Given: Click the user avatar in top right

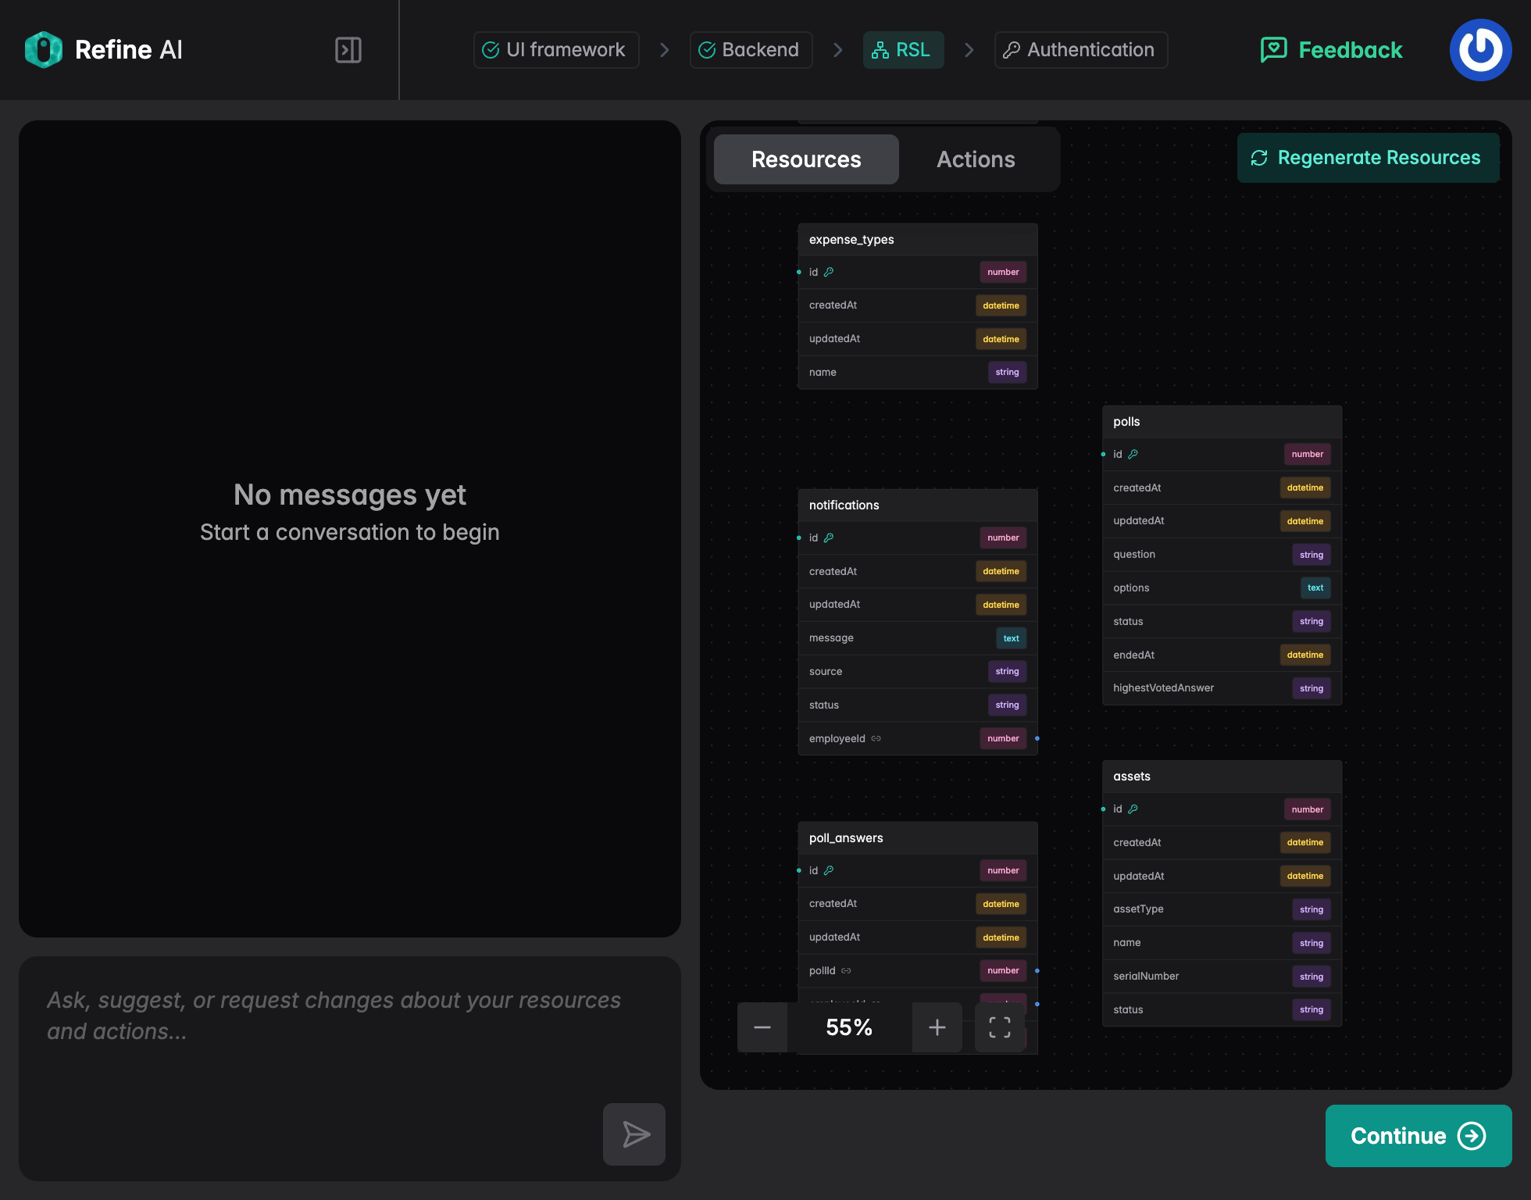Looking at the screenshot, I should [1480, 49].
